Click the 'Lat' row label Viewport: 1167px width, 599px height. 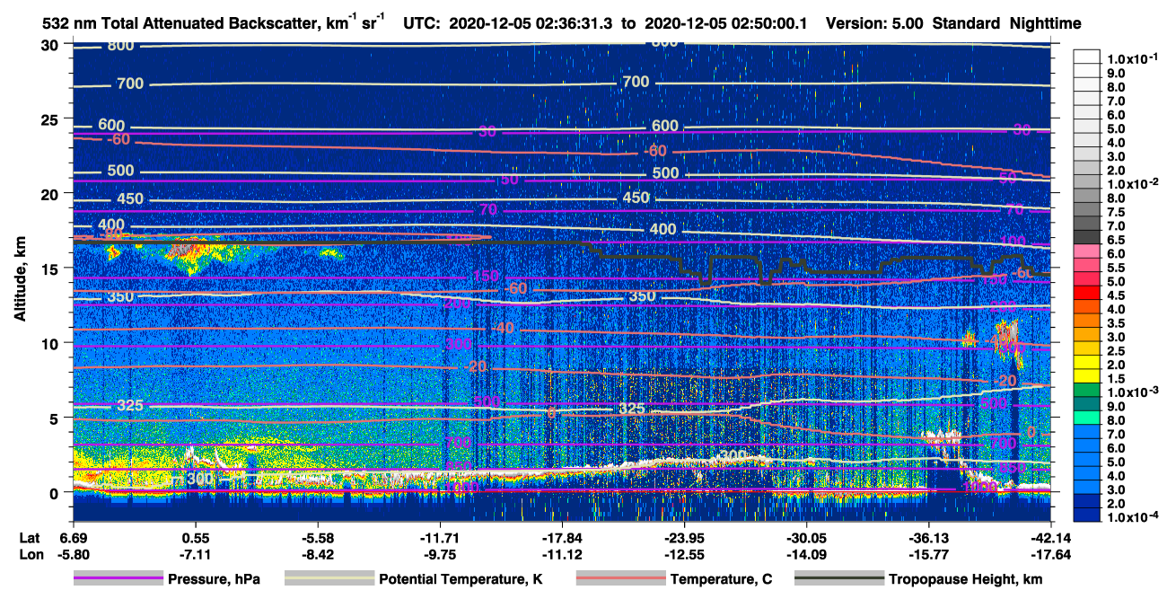[30, 539]
